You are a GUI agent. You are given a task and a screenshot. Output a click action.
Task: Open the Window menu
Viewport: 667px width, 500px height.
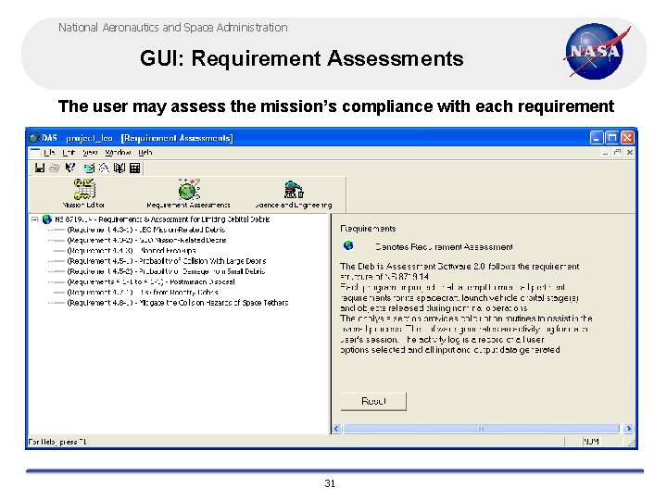coord(118,152)
